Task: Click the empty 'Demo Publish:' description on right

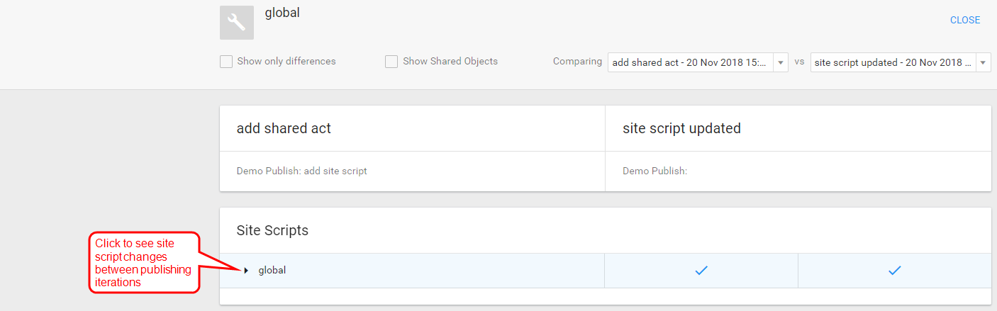Action: click(655, 171)
